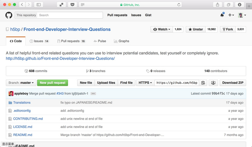Image resolution: width=252 pixels, height=147 pixels.
Task: Open the HTTPS protocol dropdown
Action: coord(145,83)
